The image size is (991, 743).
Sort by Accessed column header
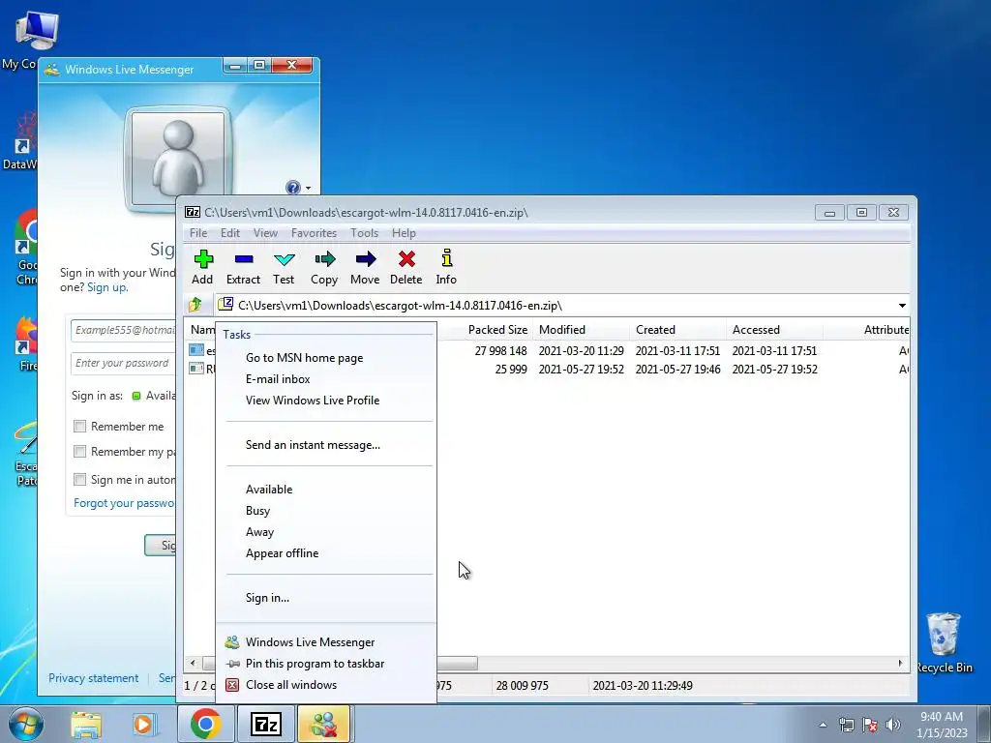pos(774,330)
